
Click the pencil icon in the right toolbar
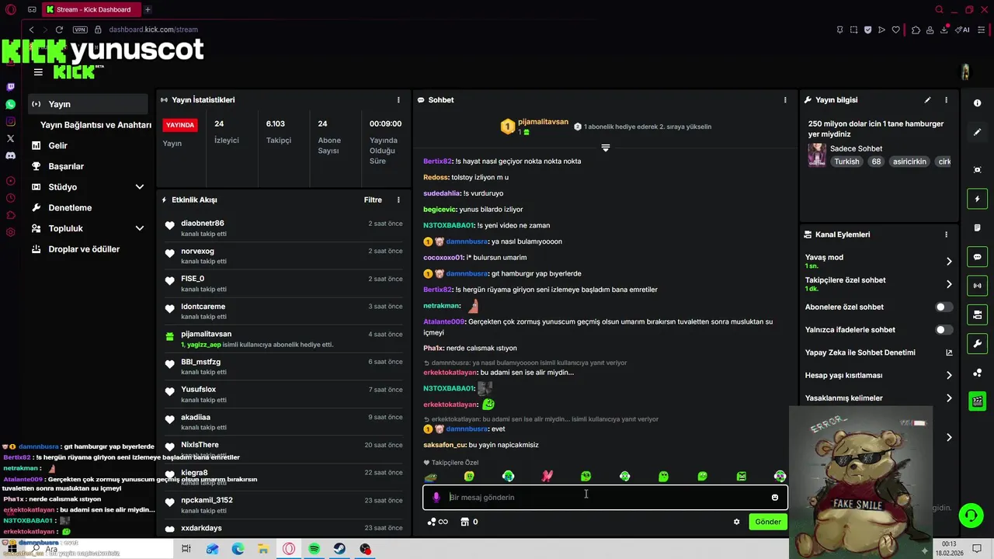click(x=978, y=132)
